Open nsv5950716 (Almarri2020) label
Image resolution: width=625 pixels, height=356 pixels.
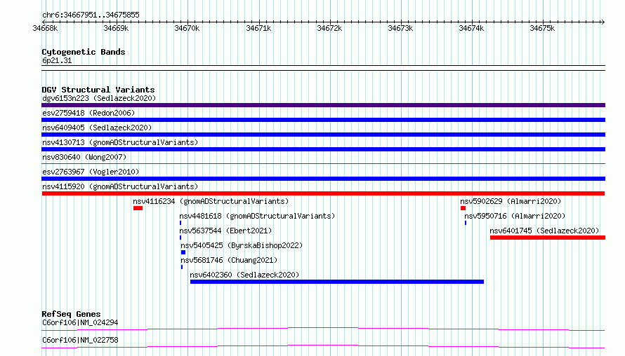point(515,216)
